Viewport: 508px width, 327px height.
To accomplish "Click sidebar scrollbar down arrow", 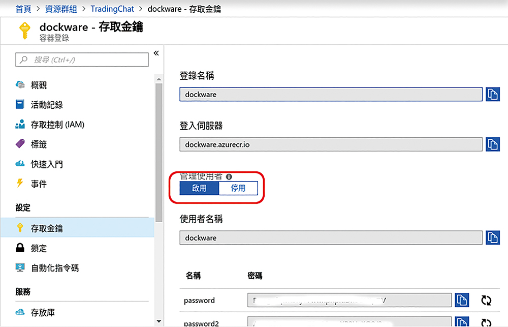I will pos(158,321).
